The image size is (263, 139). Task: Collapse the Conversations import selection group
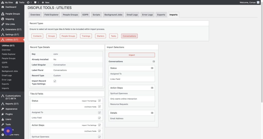point(154,62)
